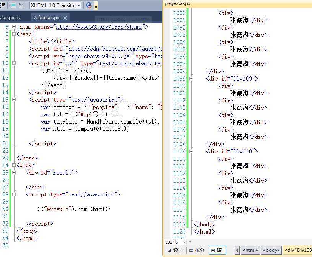The height and width of the screenshot is (257, 312).
Task: Click the </div> tag on line 1108
Action: [215, 144]
